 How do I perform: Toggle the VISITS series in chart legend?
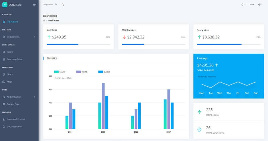(82, 72)
